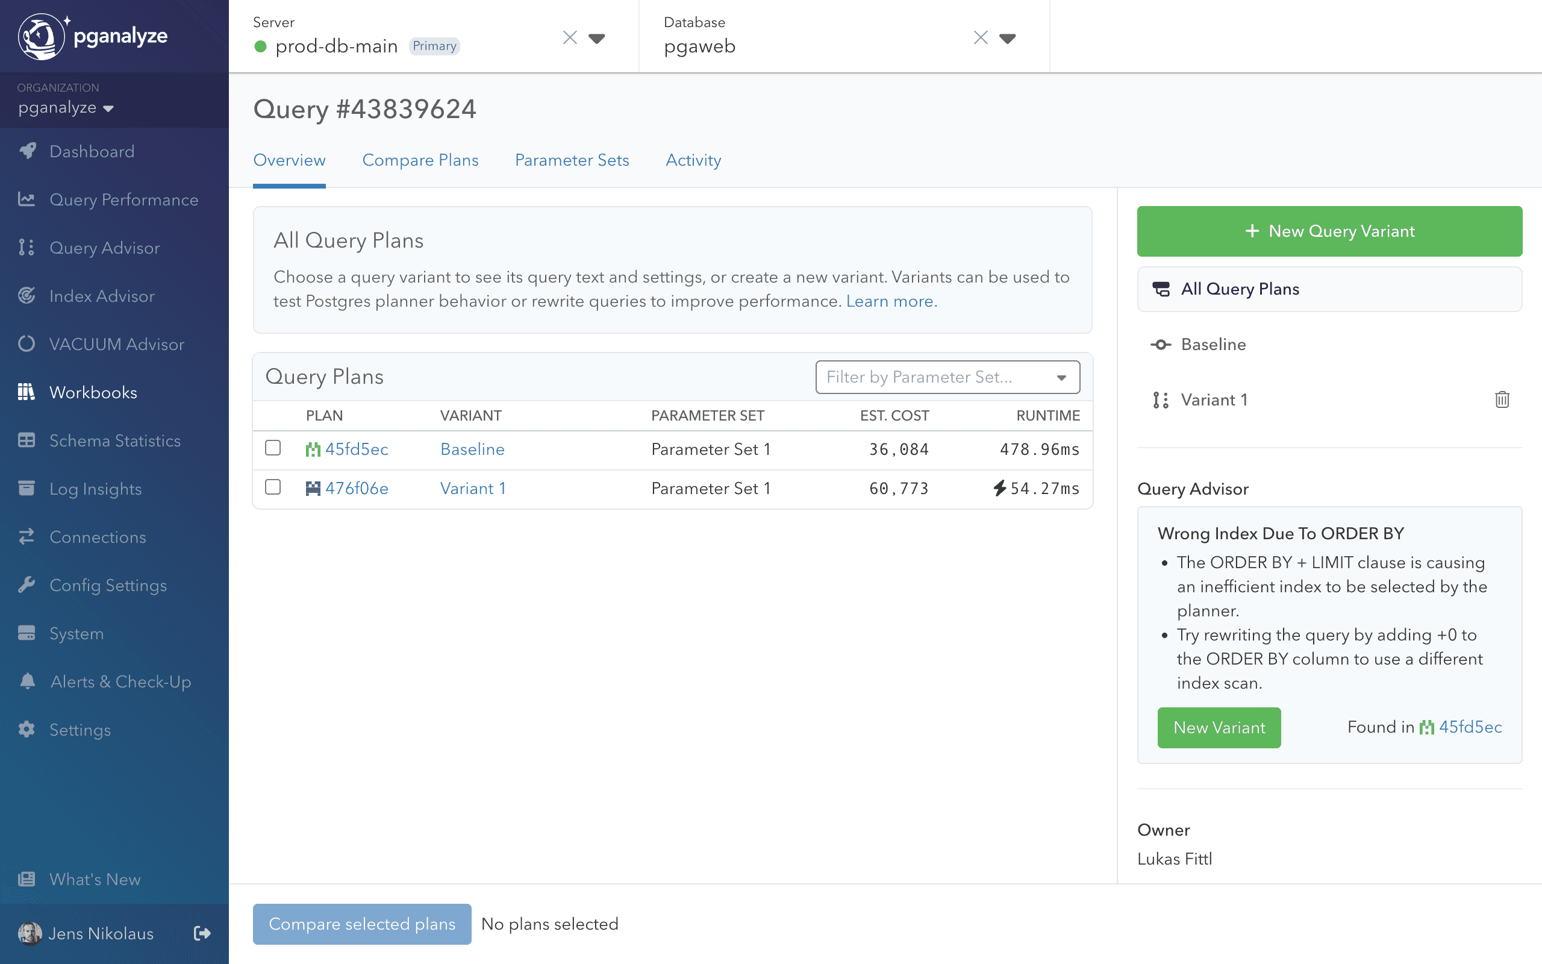
Task: Open Index Advisor in the sidebar
Action: pos(102,296)
